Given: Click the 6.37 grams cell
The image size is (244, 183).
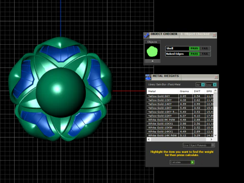Looking at the screenshot, I should click(186, 116).
